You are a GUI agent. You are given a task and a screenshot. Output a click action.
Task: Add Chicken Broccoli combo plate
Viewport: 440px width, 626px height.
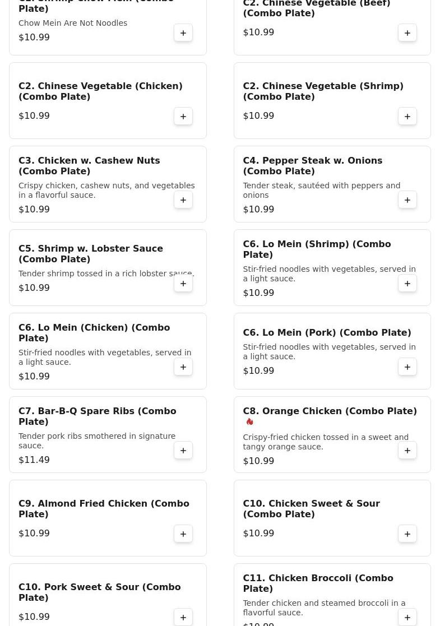[407, 617]
